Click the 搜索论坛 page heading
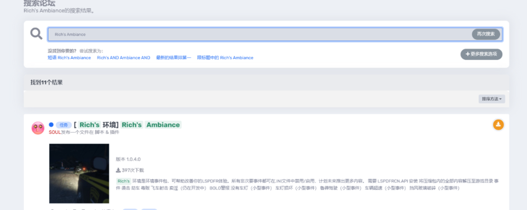 tap(40, 3)
